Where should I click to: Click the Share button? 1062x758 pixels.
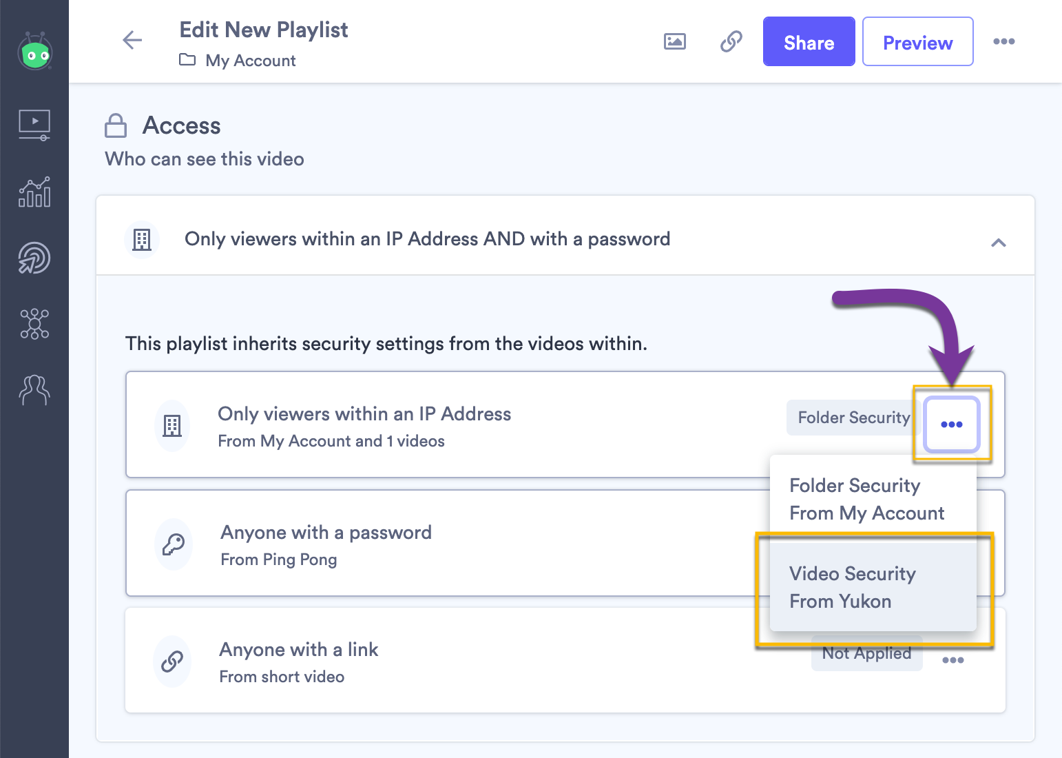pos(809,41)
